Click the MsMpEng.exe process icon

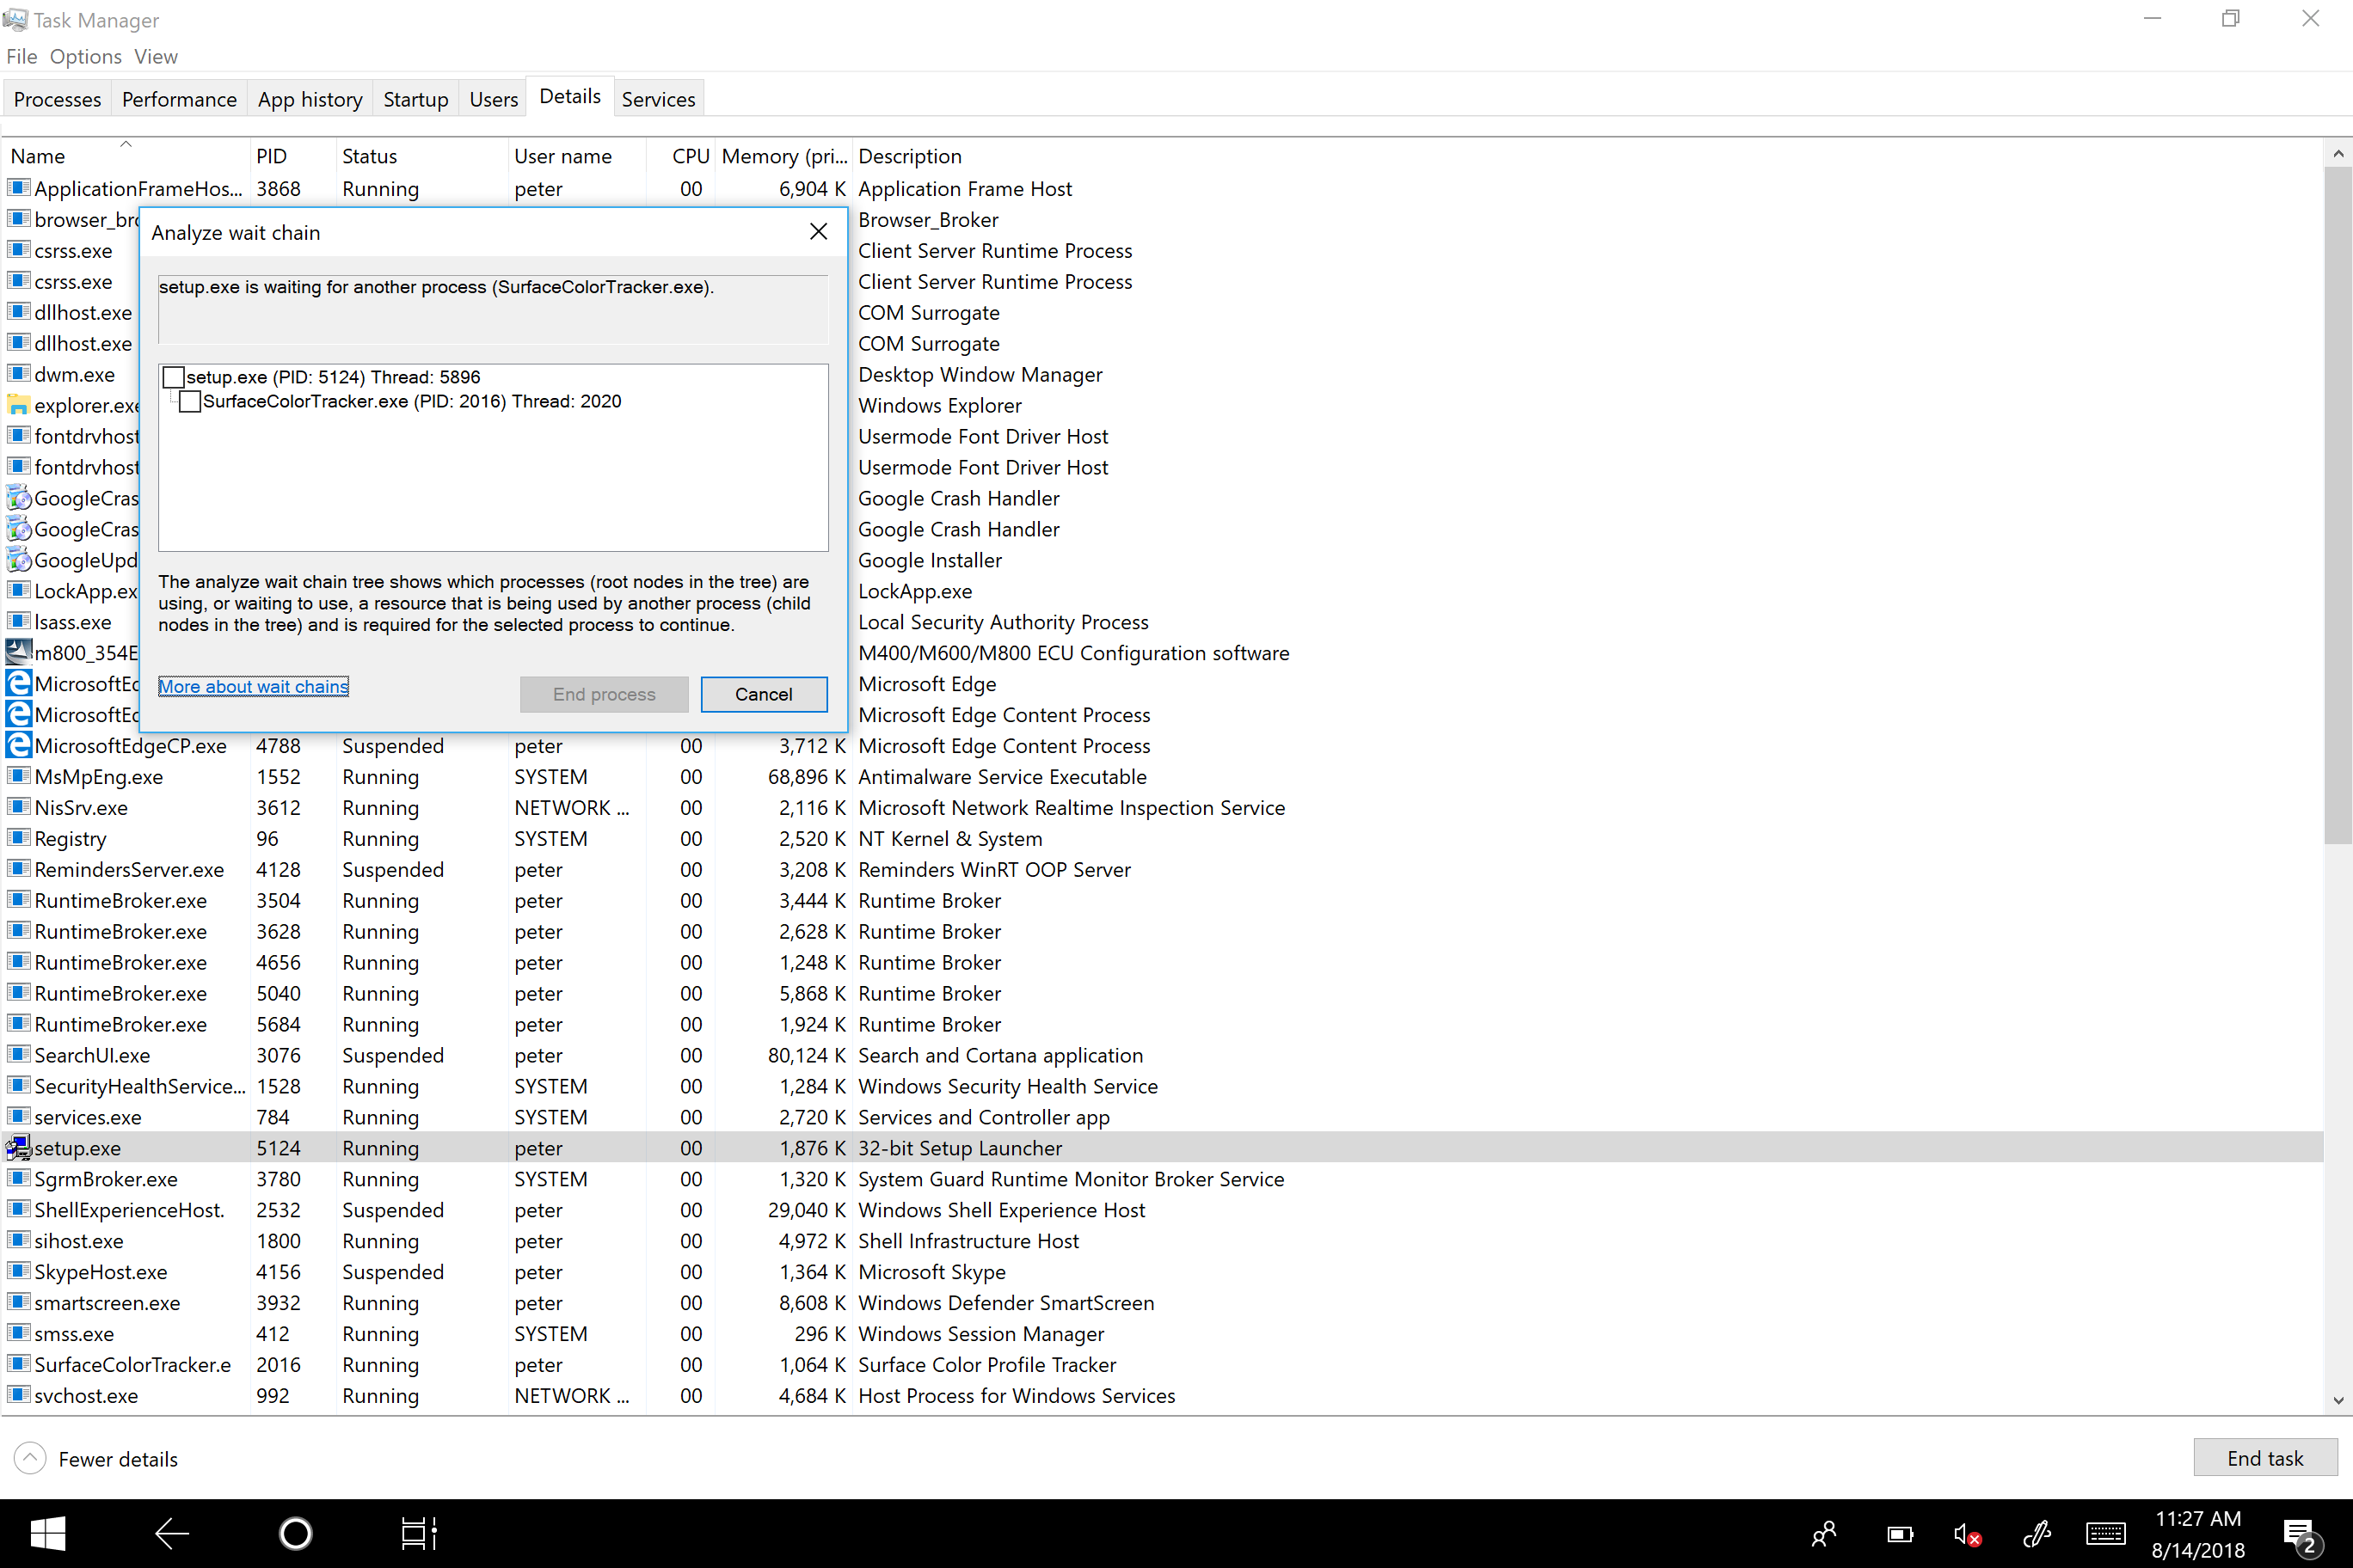(x=18, y=776)
